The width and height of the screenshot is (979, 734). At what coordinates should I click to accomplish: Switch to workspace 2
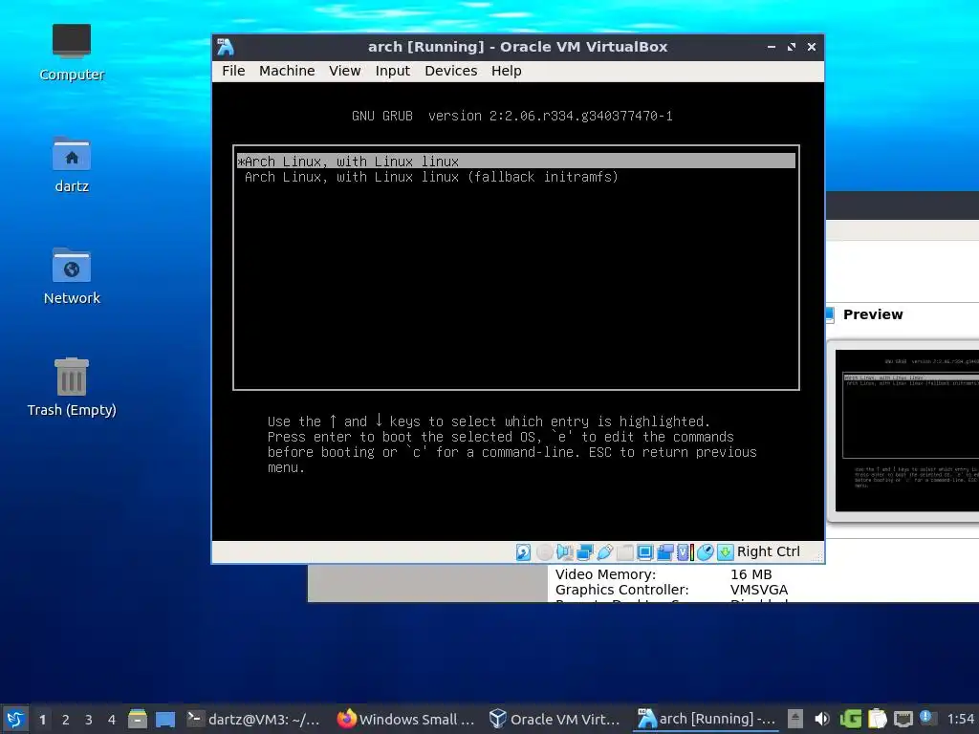(x=66, y=720)
